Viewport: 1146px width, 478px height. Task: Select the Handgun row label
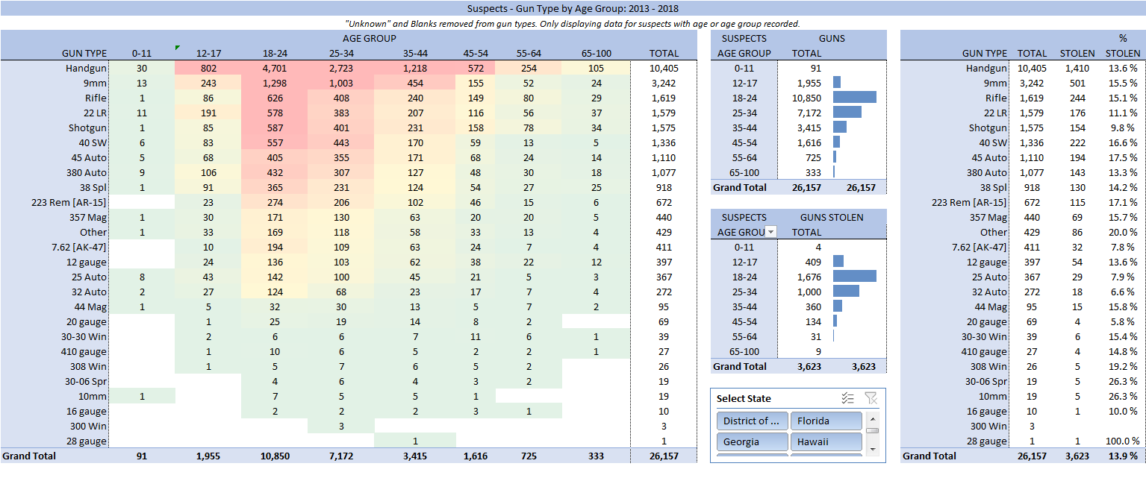pyautogui.click(x=86, y=68)
